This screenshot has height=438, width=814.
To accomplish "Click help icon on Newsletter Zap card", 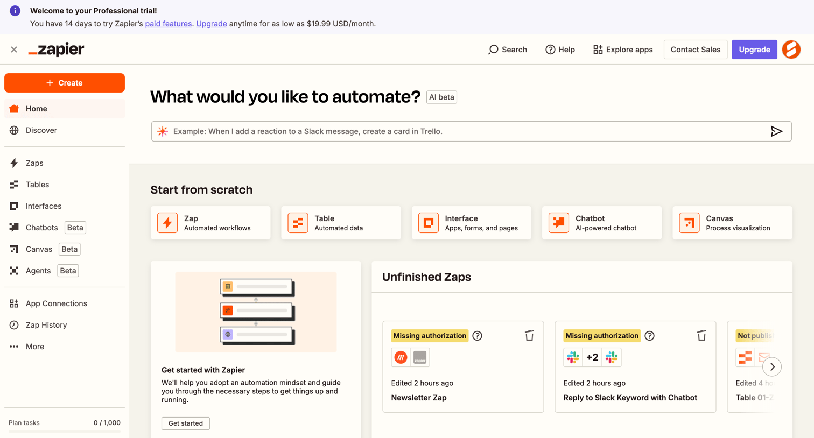I will (478, 336).
